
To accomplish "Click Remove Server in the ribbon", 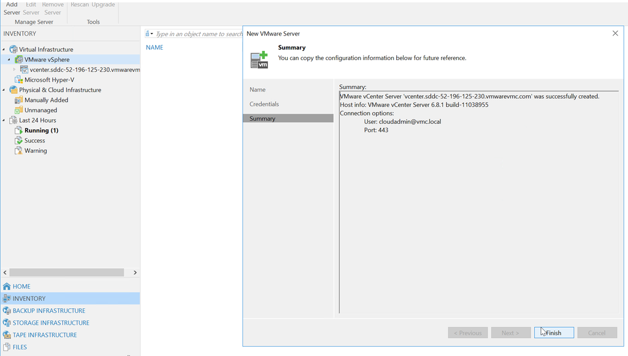I will [x=53, y=9].
